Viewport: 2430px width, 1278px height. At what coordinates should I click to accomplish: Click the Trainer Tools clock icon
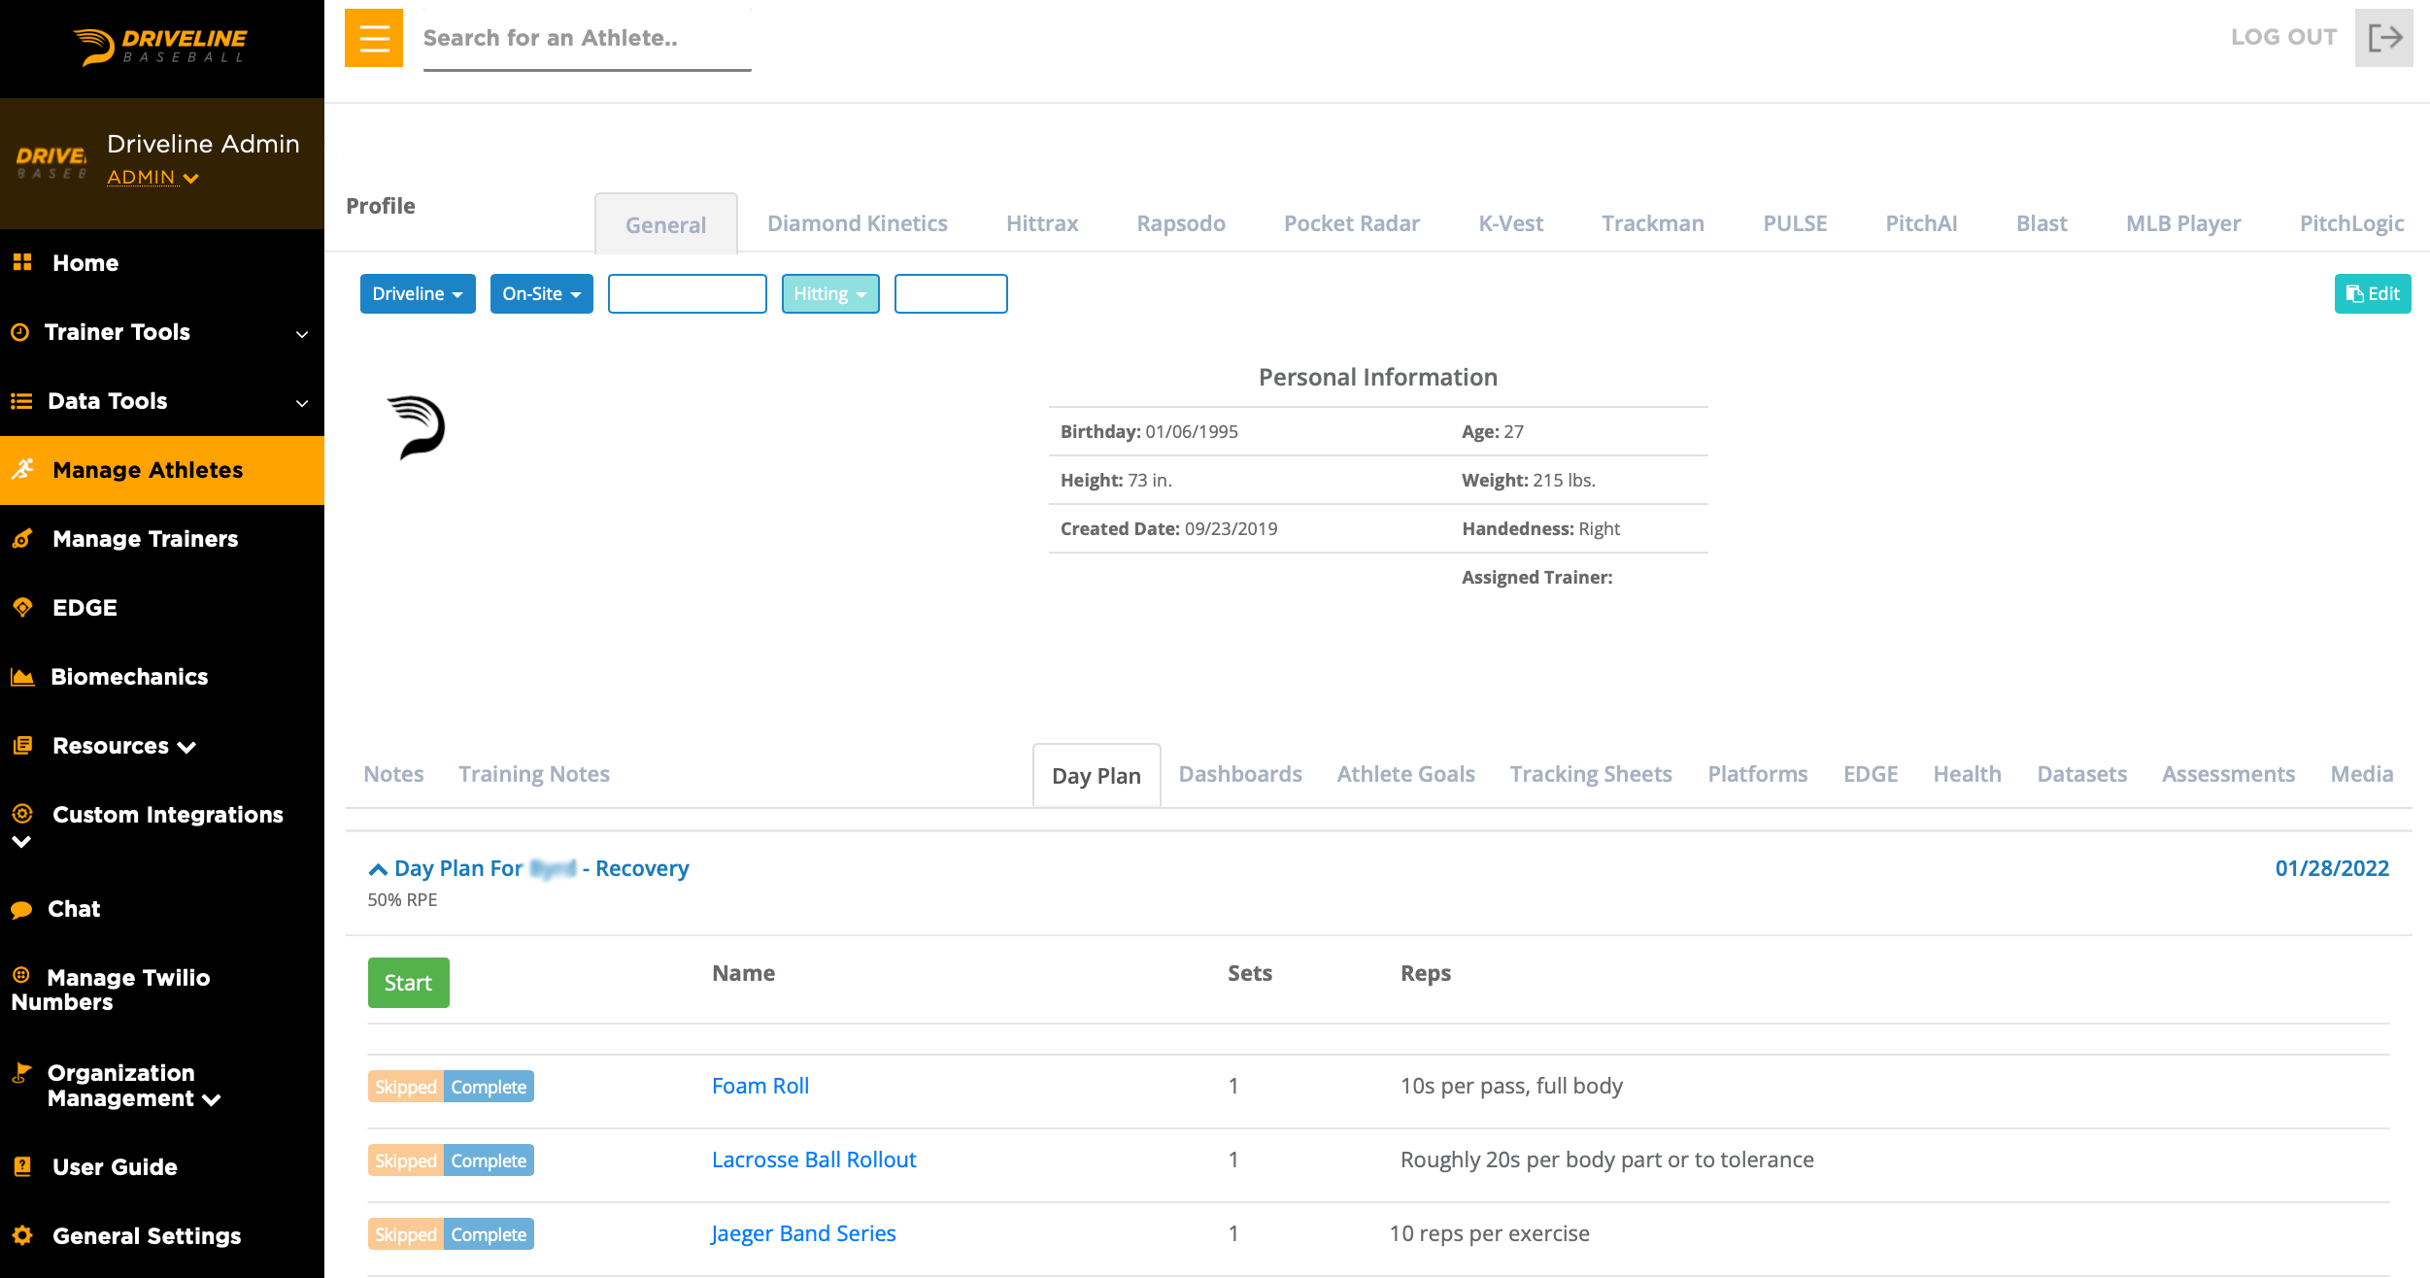click(19, 332)
